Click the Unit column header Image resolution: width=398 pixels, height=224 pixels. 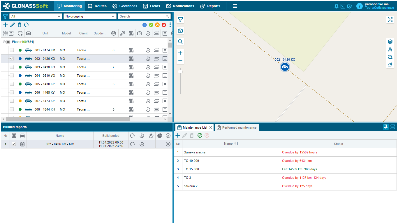point(45,33)
